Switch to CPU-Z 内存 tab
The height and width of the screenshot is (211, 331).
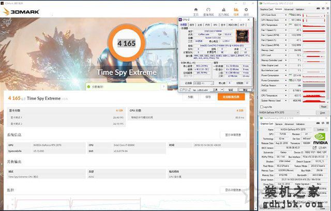[x=207, y=25]
